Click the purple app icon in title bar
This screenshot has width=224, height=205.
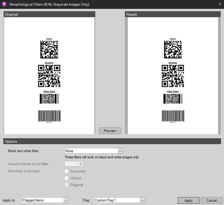point(4,4)
